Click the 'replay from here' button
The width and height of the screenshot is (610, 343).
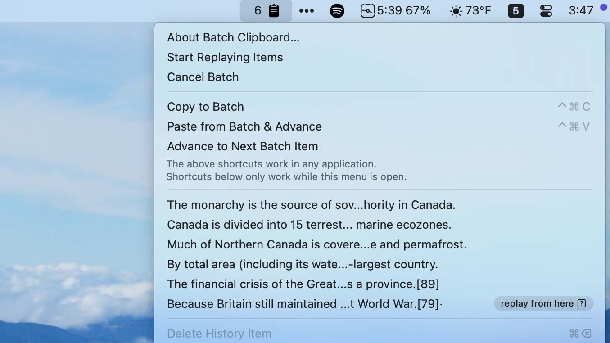tap(543, 303)
